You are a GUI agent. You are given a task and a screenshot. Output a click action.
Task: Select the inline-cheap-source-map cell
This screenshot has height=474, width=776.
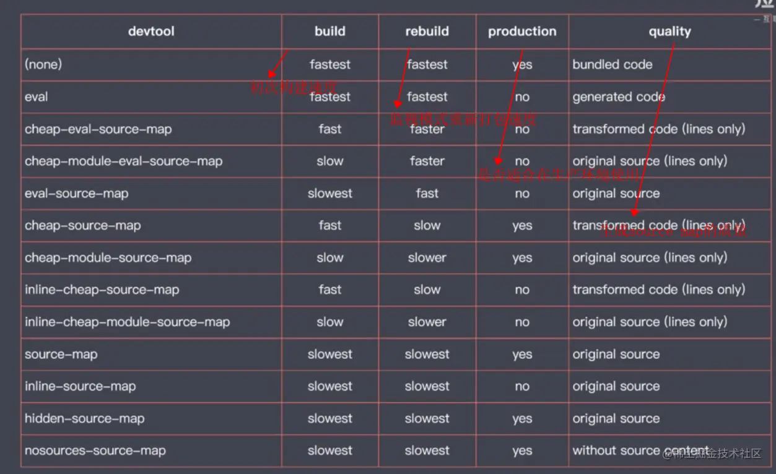tap(102, 290)
